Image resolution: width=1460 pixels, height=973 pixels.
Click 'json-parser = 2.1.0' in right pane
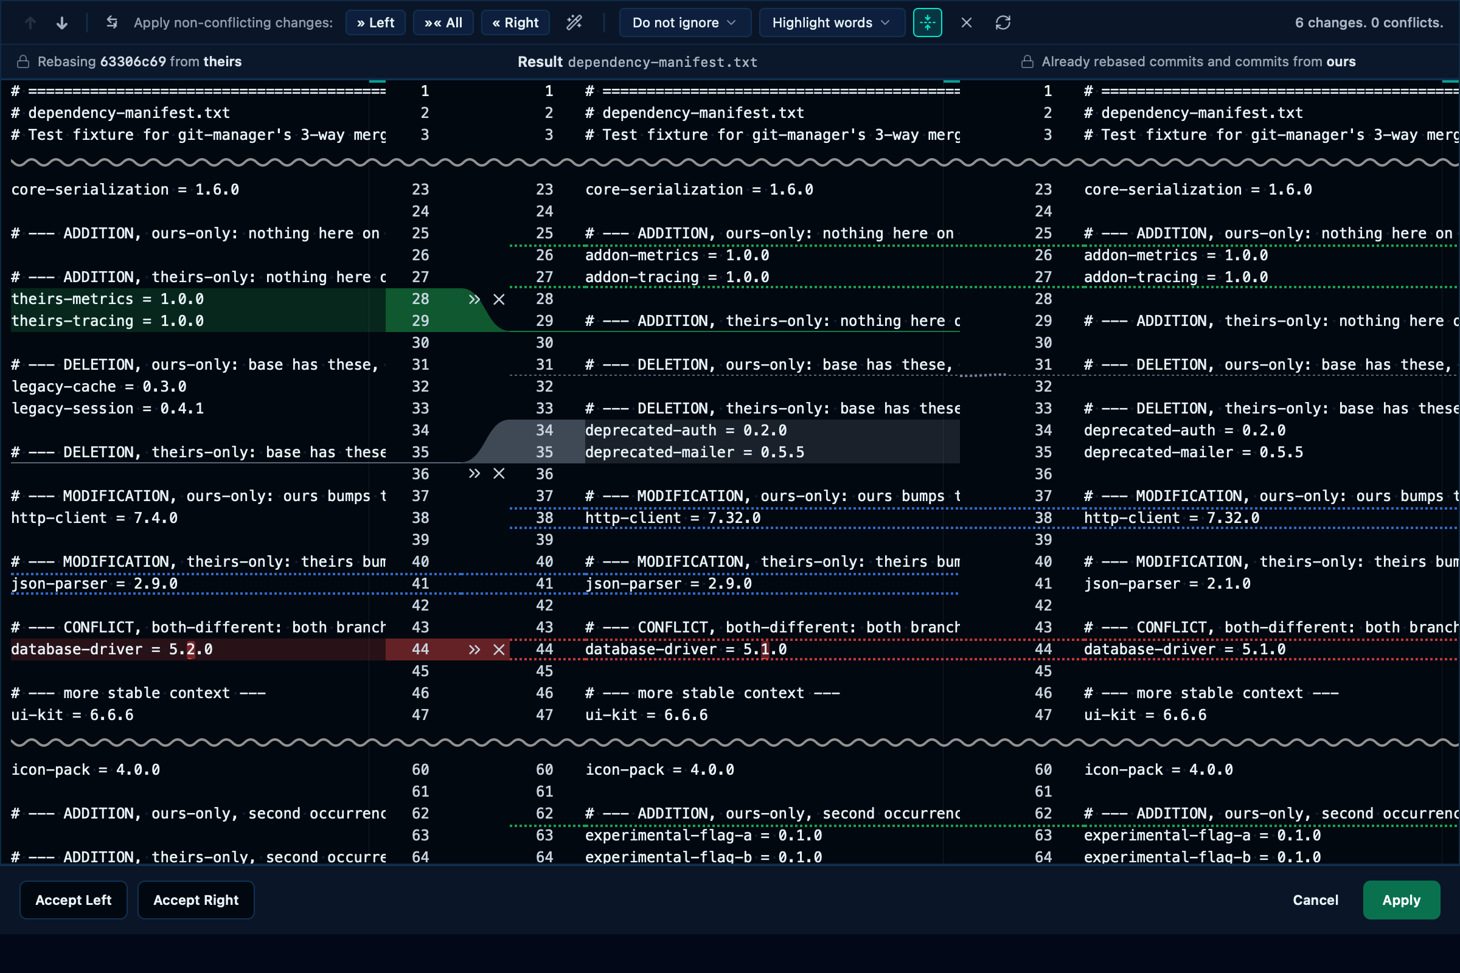coord(1167,584)
